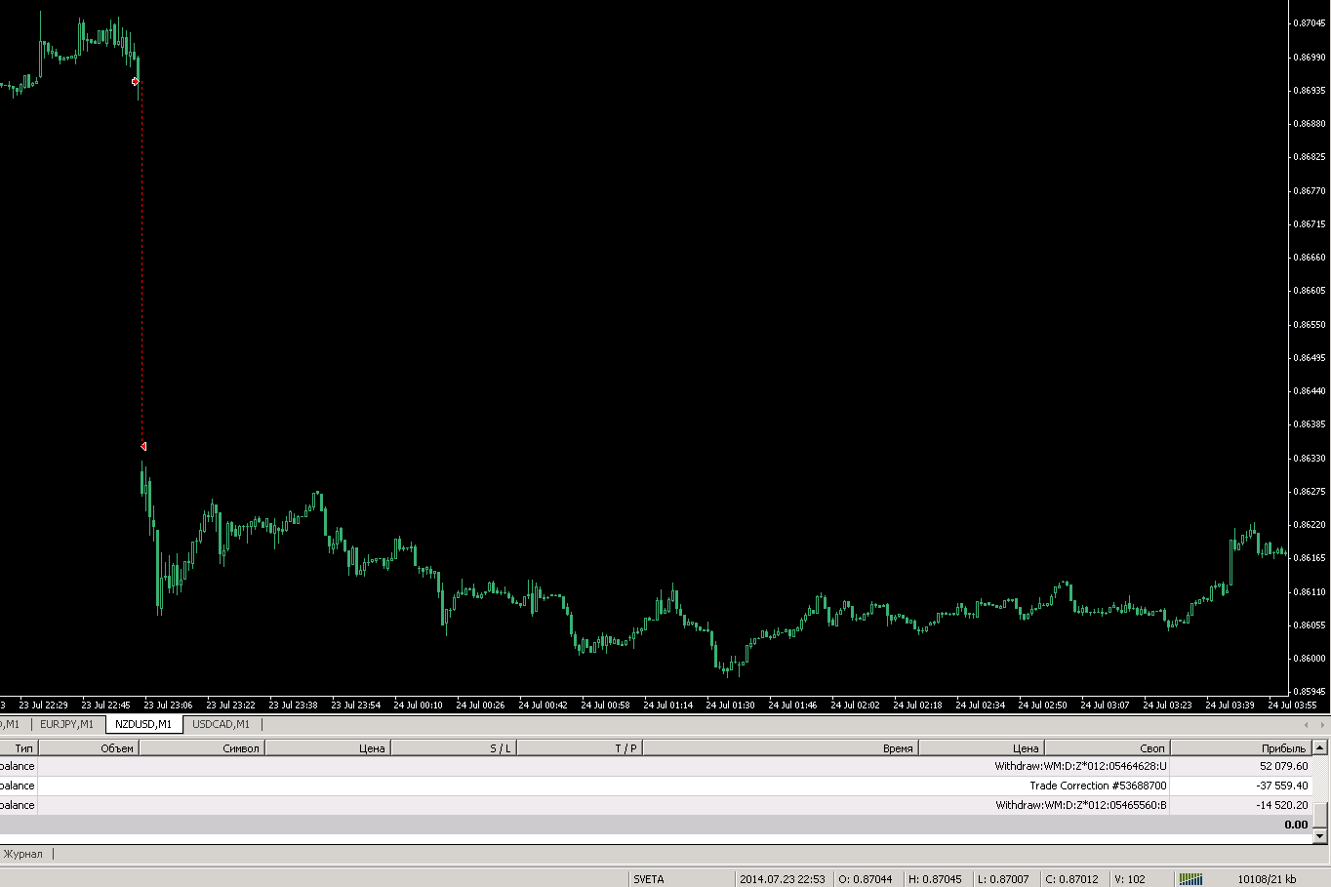Click the 24 Jul 03:55 label on time axis

[x=1292, y=705]
